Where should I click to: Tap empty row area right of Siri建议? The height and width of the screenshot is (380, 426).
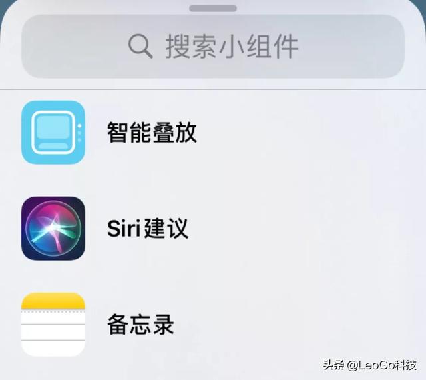pyautogui.click(x=304, y=228)
